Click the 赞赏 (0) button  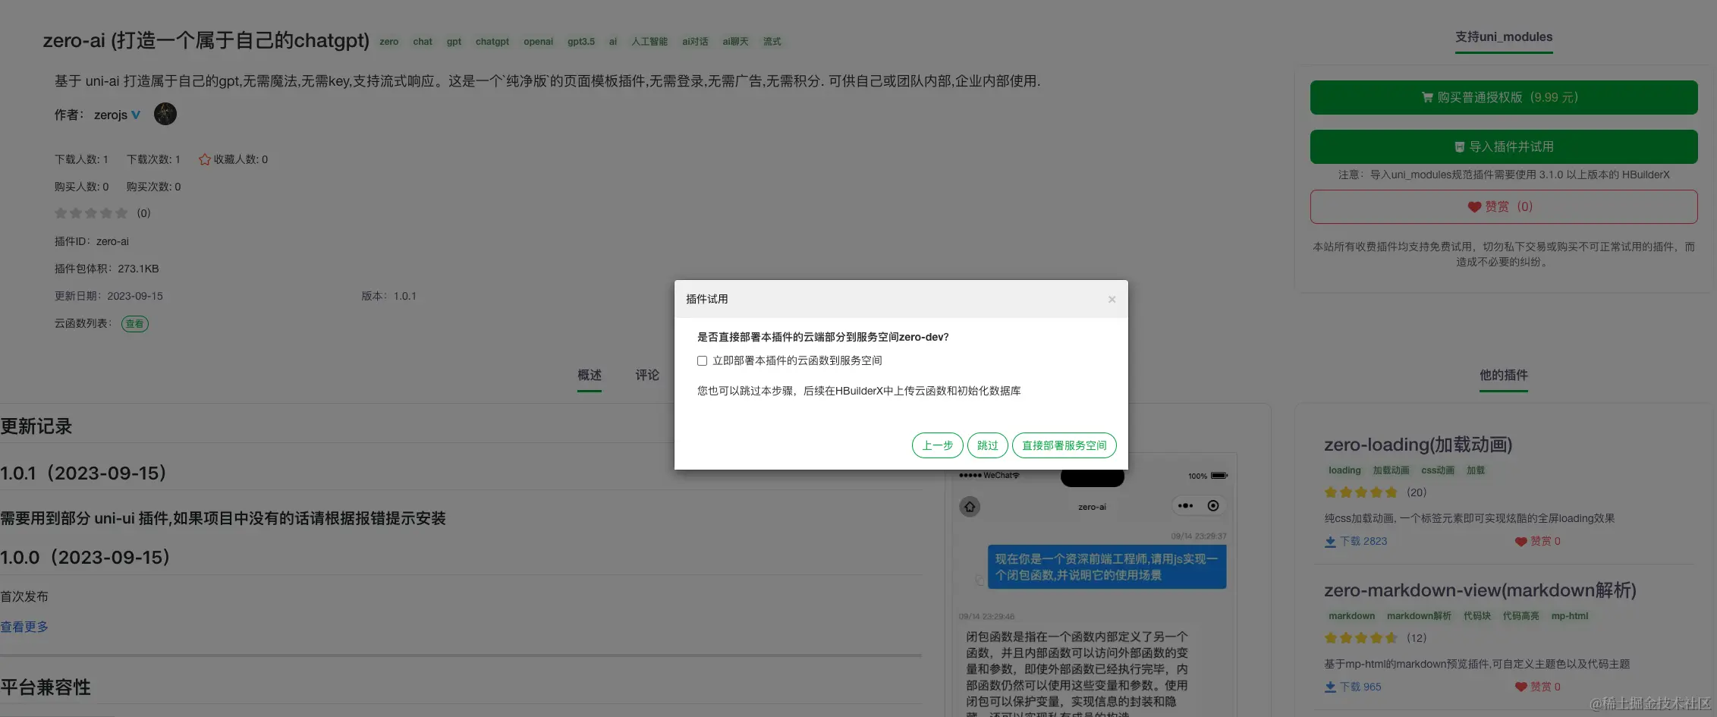tap(1503, 206)
